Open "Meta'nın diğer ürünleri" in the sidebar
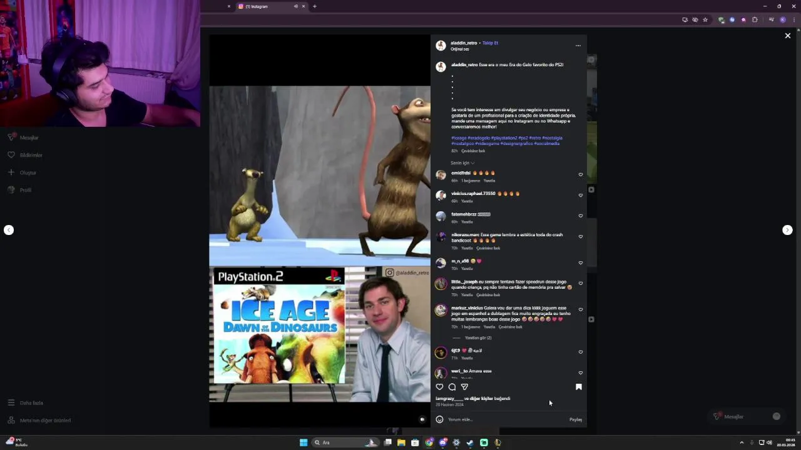The image size is (801, 450). tap(39, 421)
